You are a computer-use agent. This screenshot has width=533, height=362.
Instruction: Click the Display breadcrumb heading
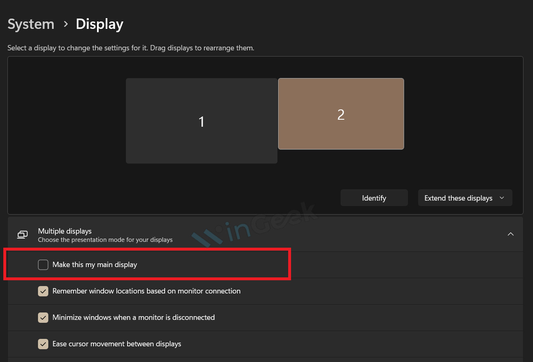tap(99, 24)
